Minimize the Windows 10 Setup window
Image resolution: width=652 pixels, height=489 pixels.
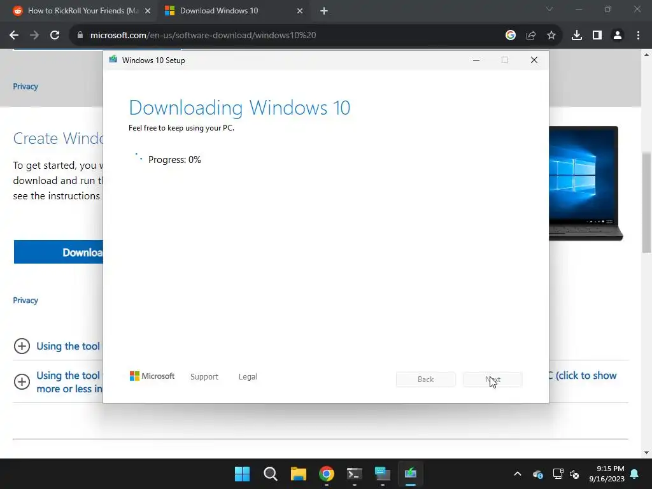476,60
